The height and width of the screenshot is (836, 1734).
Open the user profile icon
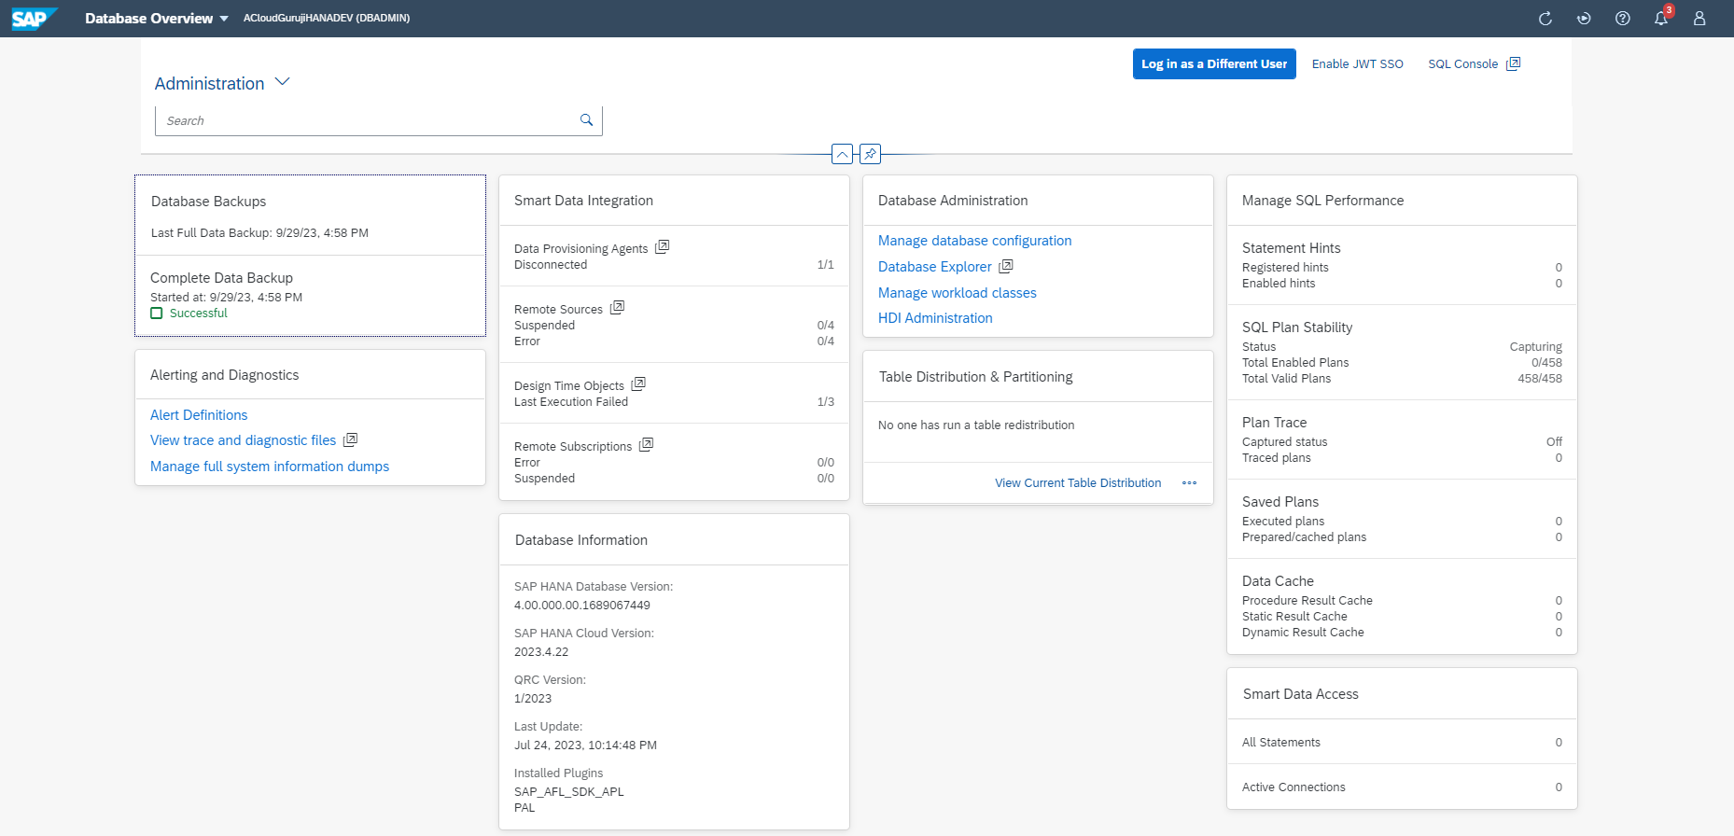1699,19
